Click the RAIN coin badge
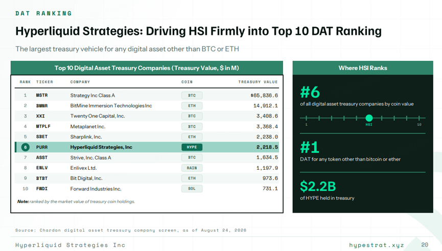This screenshot has height=251, width=442. point(192,168)
